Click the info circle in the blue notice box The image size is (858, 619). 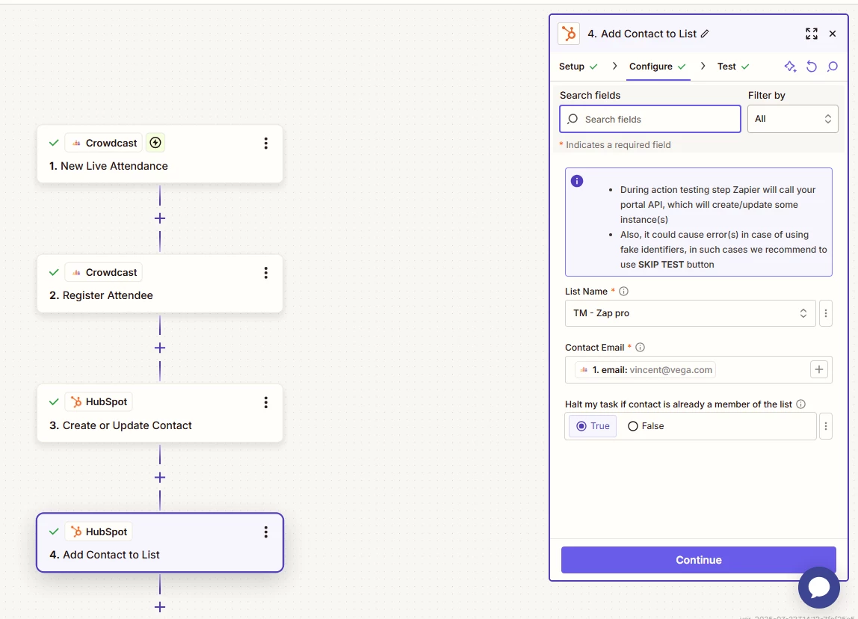(577, 181)
